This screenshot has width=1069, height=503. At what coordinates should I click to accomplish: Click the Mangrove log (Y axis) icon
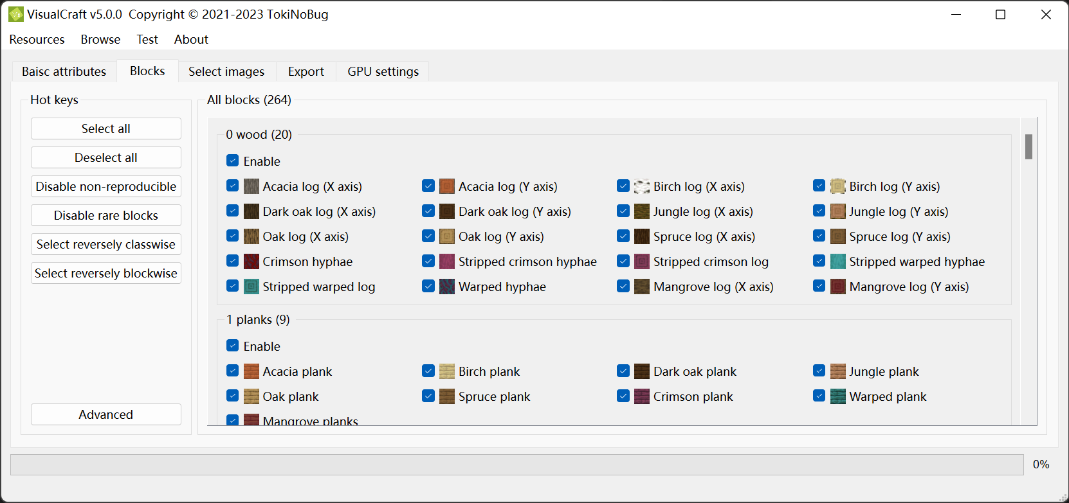[838, 287]
